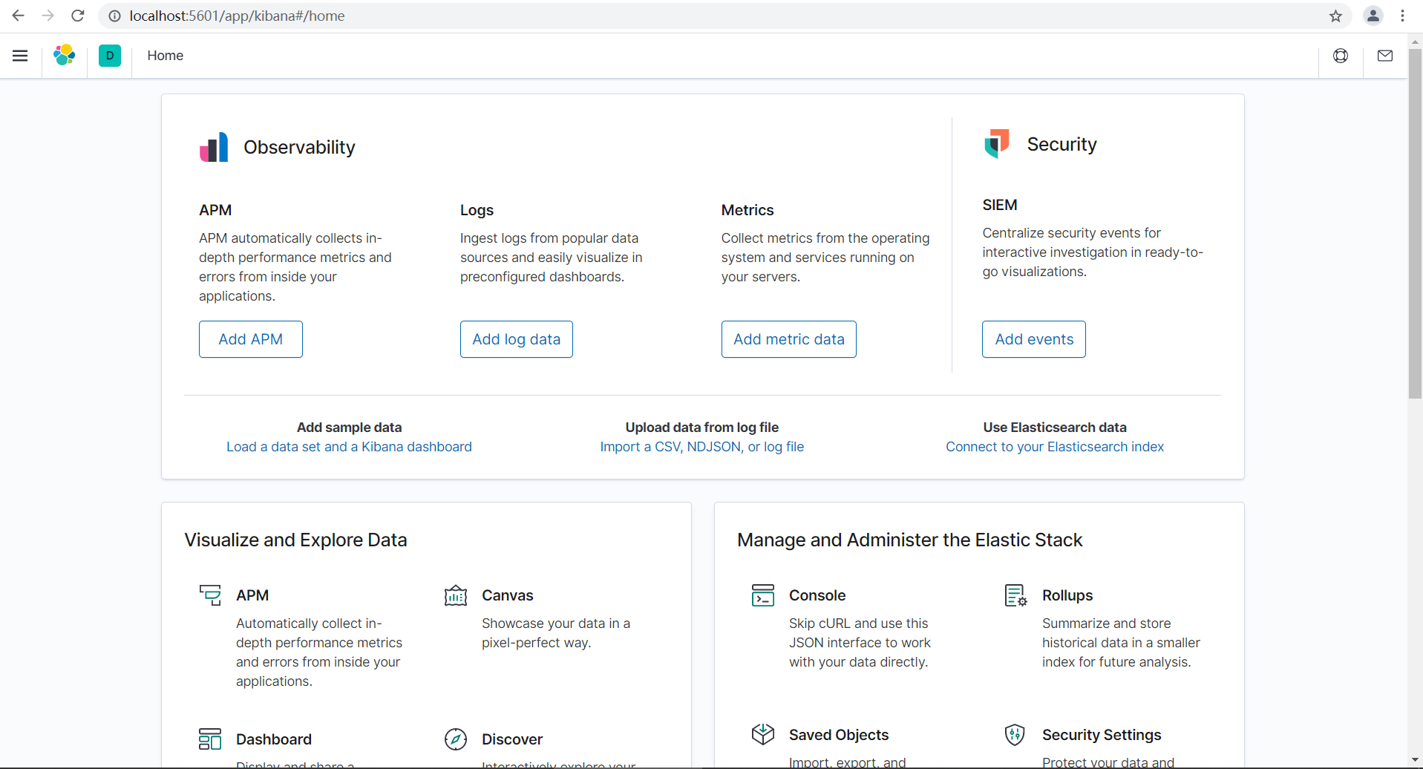Screen dimensions: 1423x769
Task: Click the Add events button
Action: coord(1034,339)
